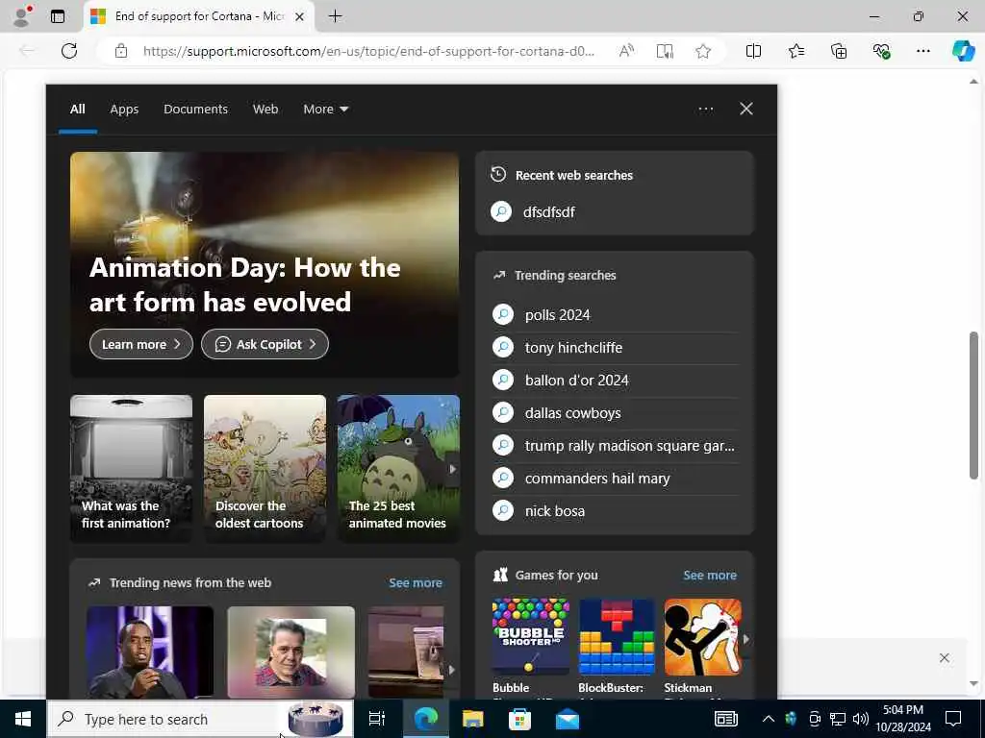Viewport: 985px width, 738px height.
Task: Open Immersive Reader icon
Action: pos(665,51)
